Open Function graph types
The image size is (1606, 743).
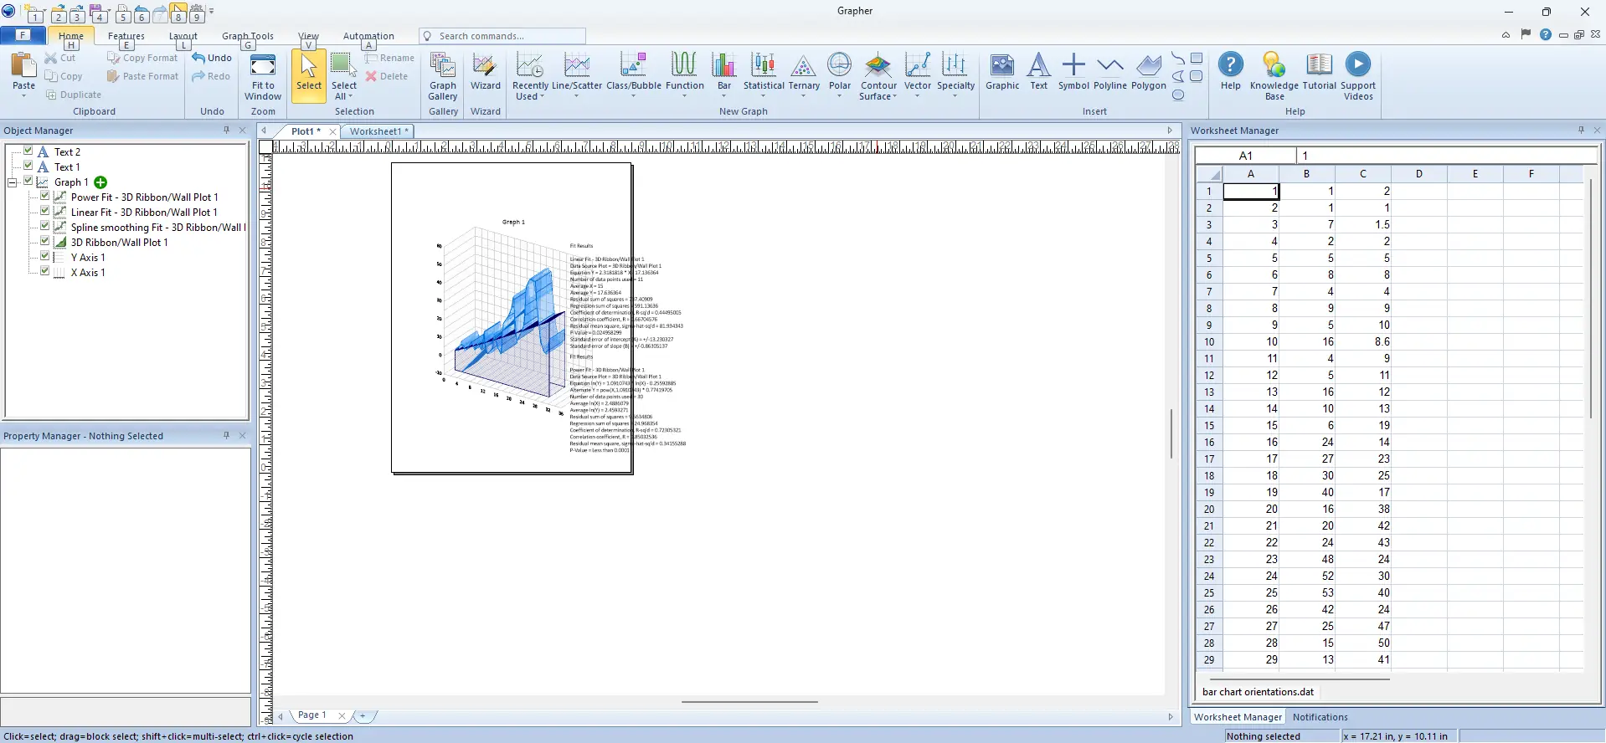684,74
